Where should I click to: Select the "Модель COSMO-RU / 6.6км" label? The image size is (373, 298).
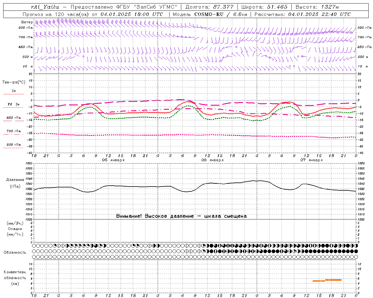pyautogui.click(x=210, y=14)
